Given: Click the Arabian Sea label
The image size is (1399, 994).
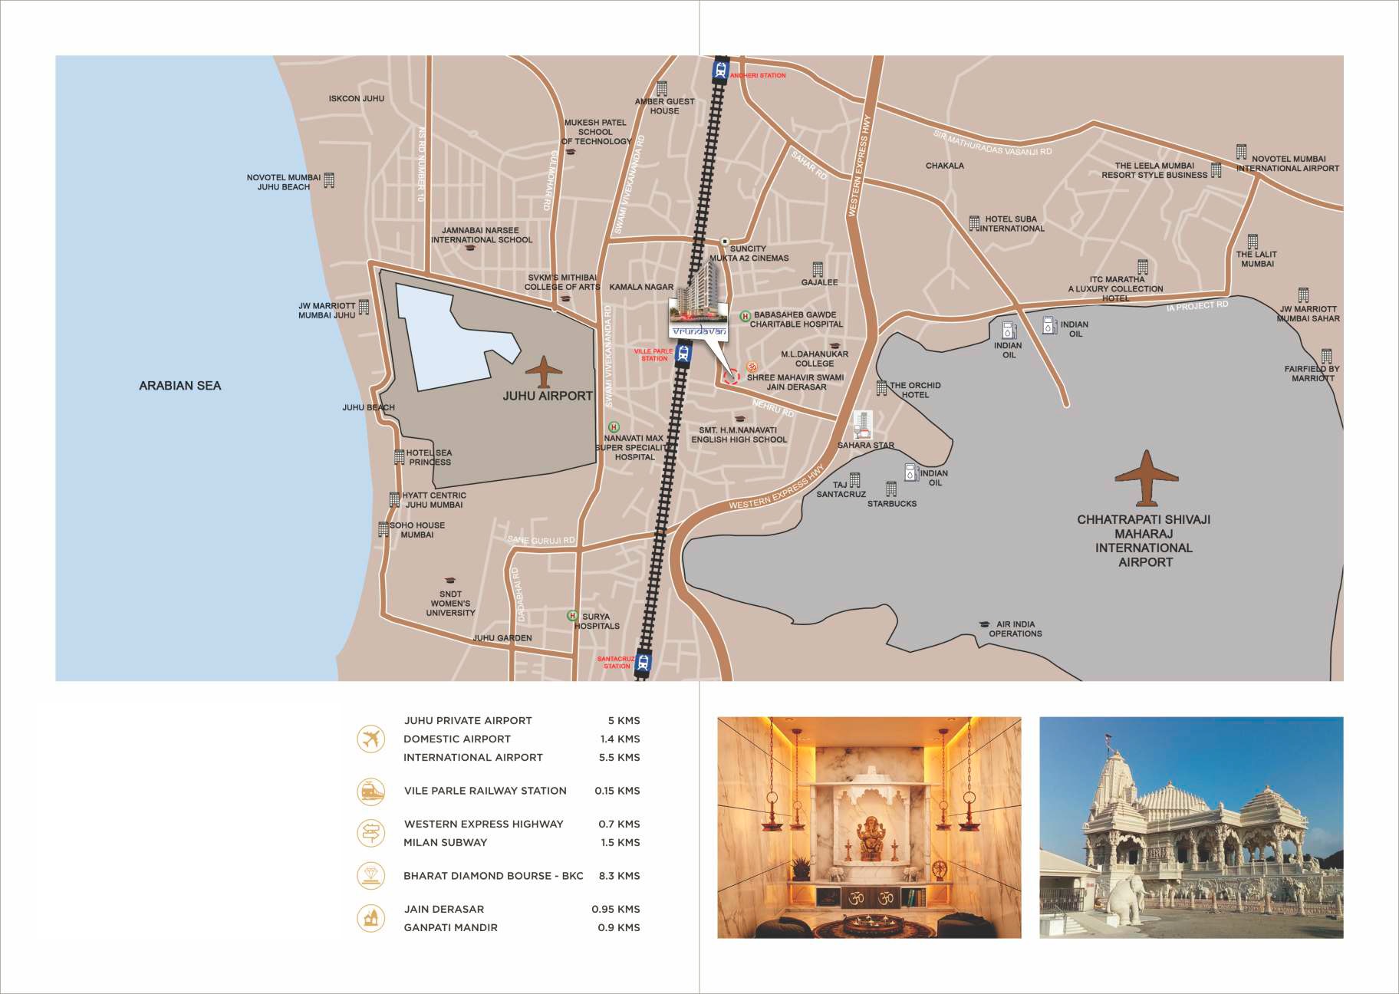Looking at the screenshot, I should 179,386.
